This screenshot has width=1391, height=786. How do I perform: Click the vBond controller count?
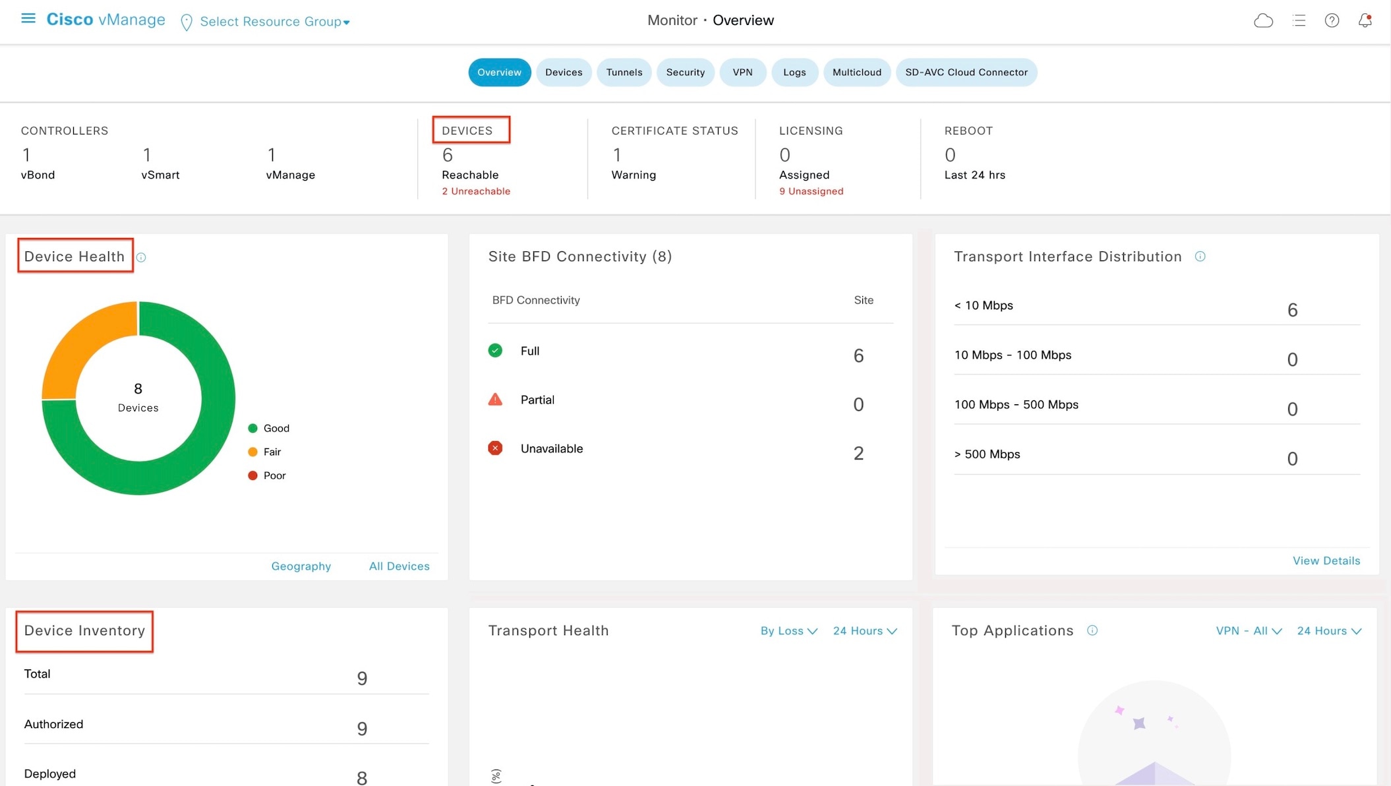26,155
